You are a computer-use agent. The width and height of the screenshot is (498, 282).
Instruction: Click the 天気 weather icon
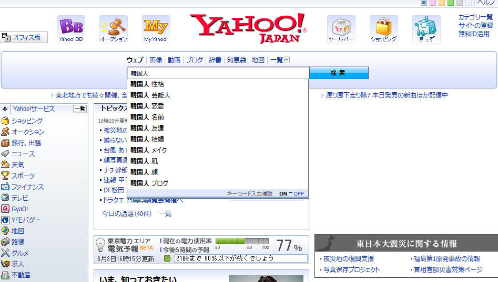(x=5, y=165)
